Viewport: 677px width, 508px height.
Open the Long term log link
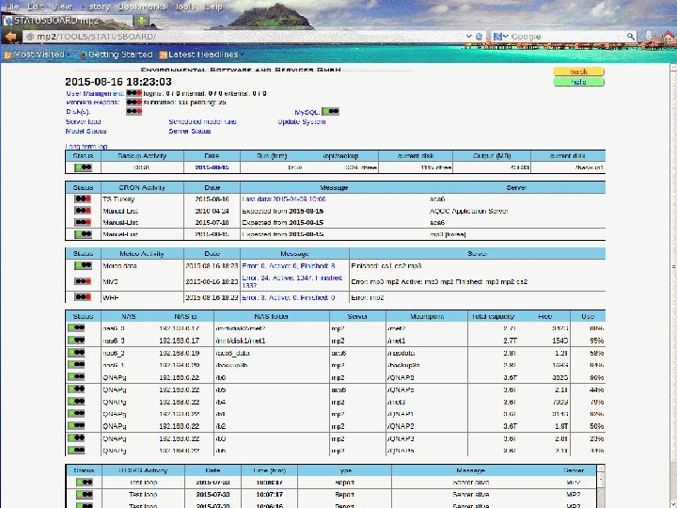point(87,147)
